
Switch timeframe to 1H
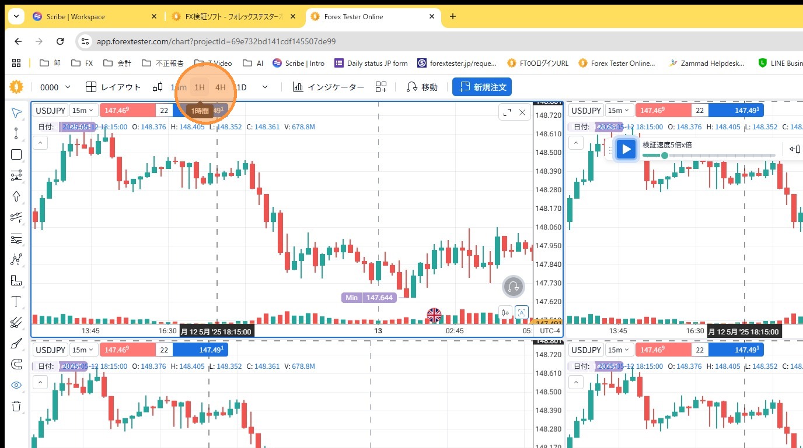point(200,87)
